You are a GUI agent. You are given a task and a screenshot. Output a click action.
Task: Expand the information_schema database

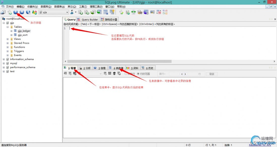[4, 59]
